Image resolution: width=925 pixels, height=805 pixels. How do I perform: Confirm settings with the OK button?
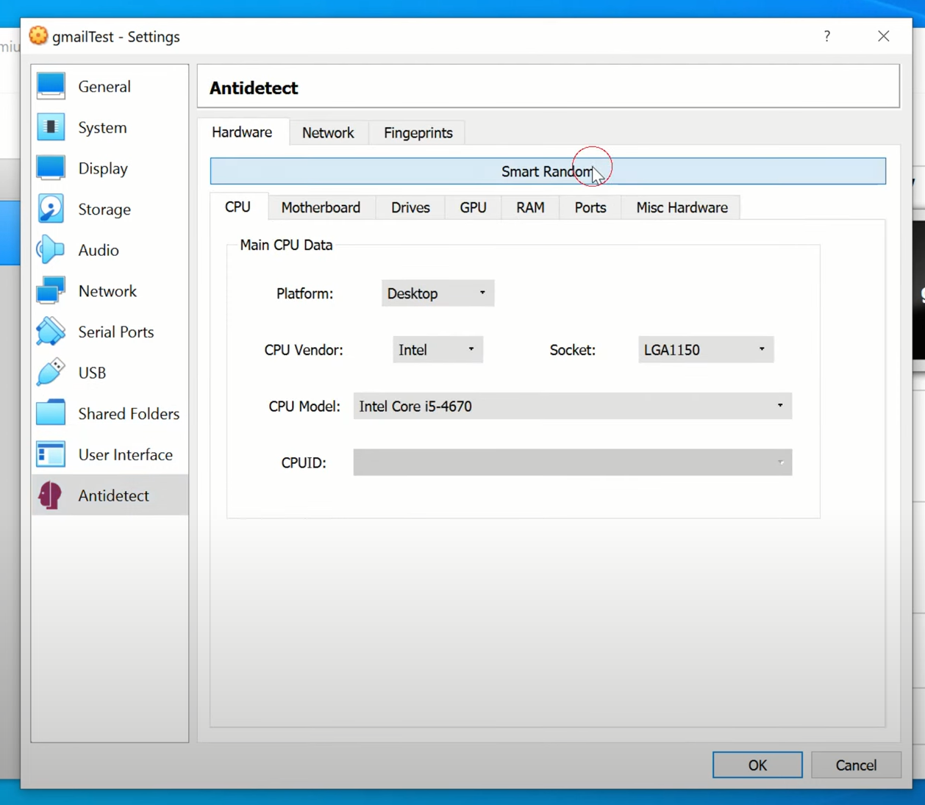pyautogui.click(x=757, y=765)
